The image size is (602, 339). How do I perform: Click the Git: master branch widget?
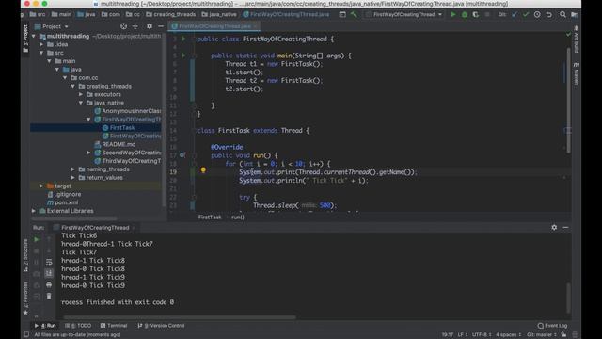click(542, 335)
